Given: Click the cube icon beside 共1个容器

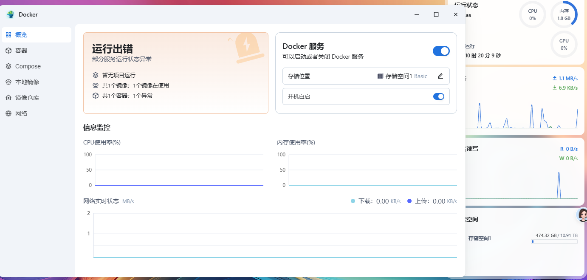Looking at the screenshot, I should tap(96, 96).
